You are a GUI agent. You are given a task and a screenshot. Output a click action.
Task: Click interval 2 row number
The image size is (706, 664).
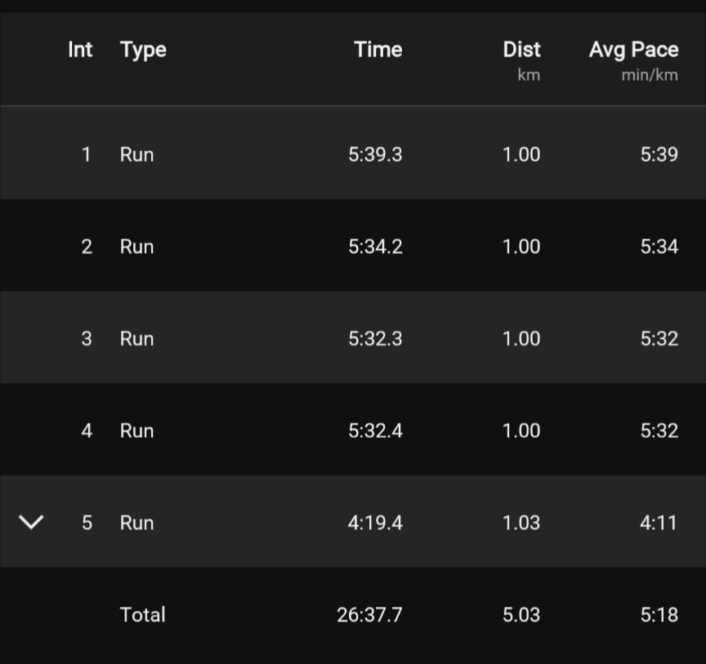[x=87, y=247]
